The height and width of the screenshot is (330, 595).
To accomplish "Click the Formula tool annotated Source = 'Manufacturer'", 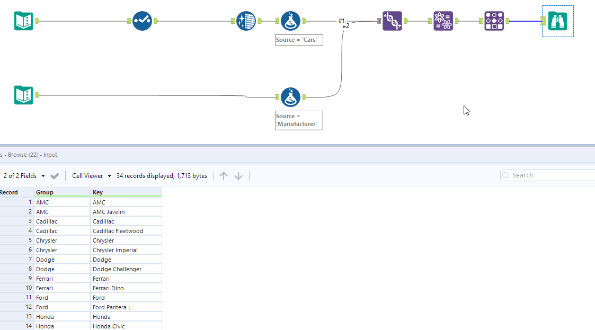I will [290, 97].
